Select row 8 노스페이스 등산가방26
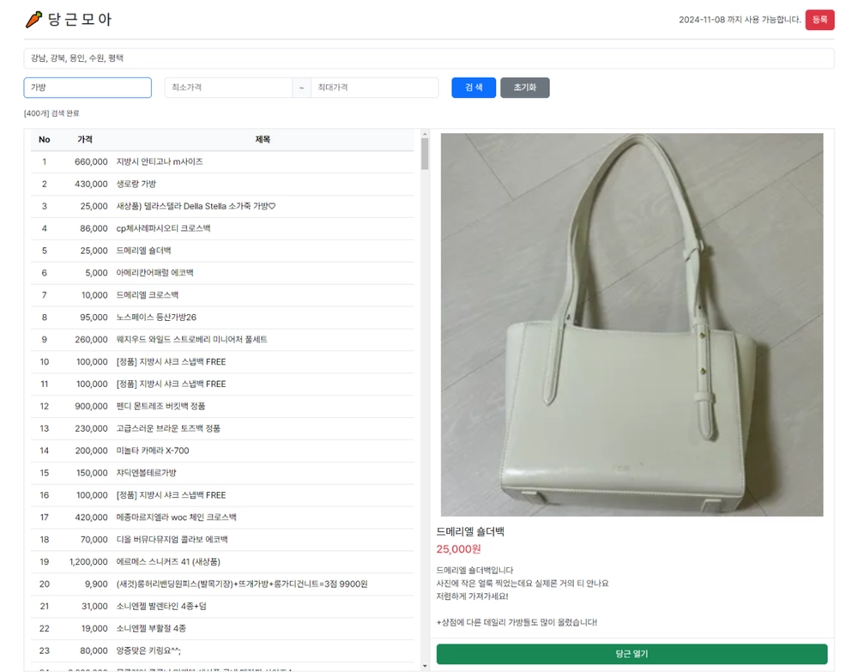Image resolution: width=858 pixels, height=672 pixels. click(x=222, y=318)
